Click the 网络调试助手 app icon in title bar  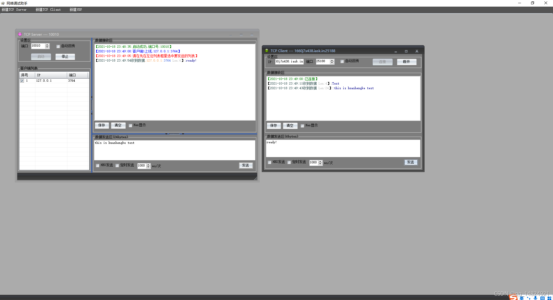tap(3, 3)
